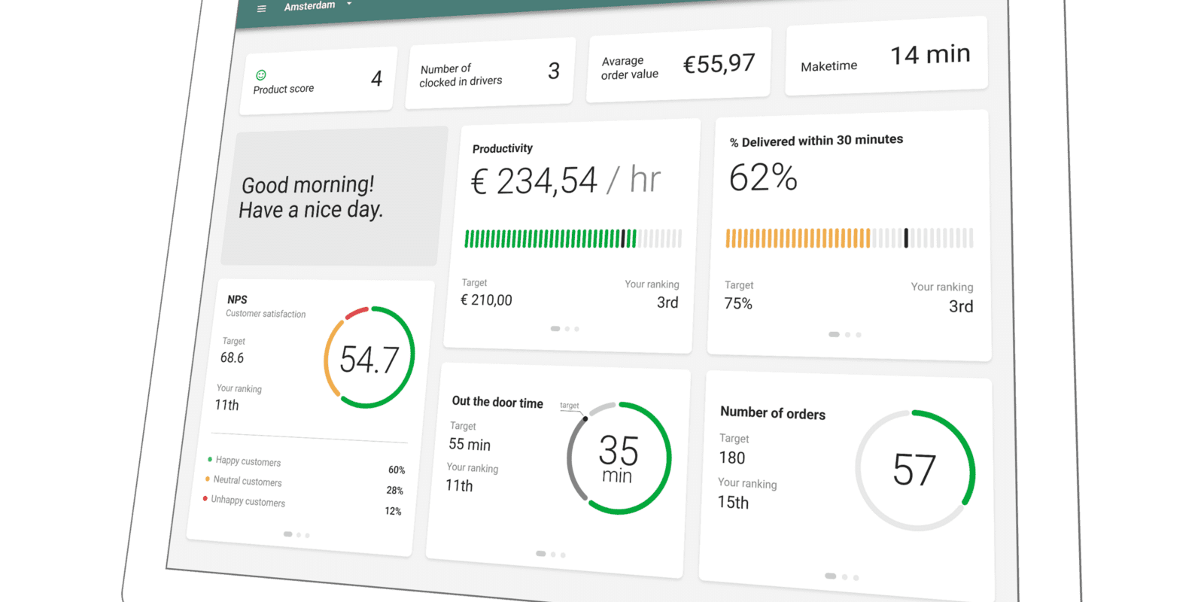Click the Number of orders 57 gauge
Screen dimensions: 1204x602
tap(914, 470)
